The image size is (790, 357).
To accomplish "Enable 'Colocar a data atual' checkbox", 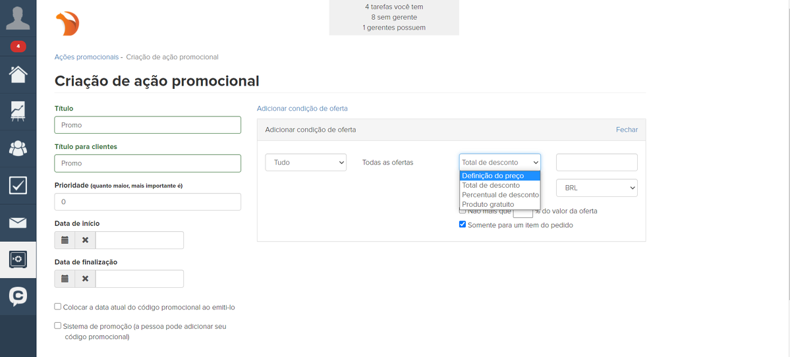I will [58, 306].
